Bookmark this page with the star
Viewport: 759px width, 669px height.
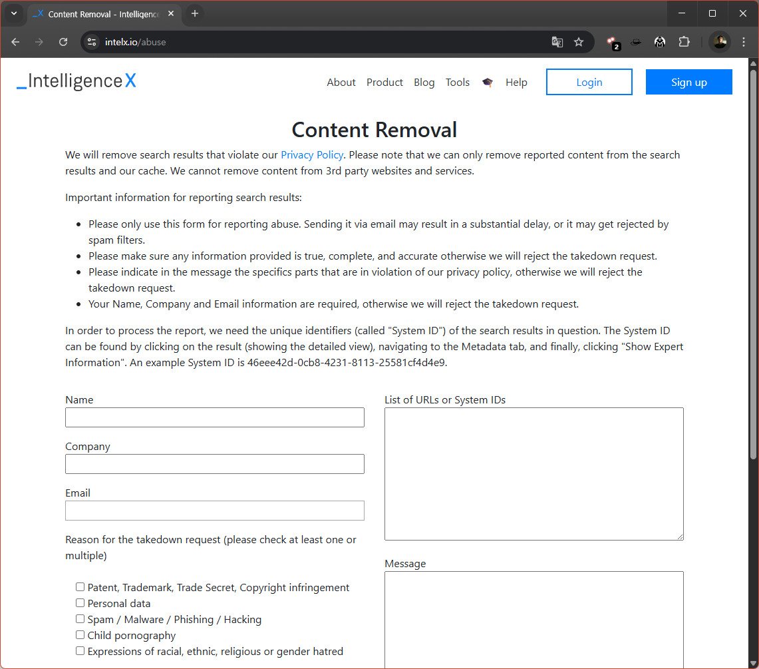(x=579, y=42)
